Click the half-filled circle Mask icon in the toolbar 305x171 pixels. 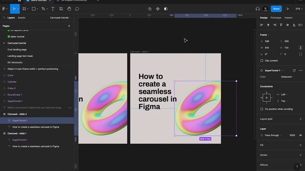(x=166, y=9)
